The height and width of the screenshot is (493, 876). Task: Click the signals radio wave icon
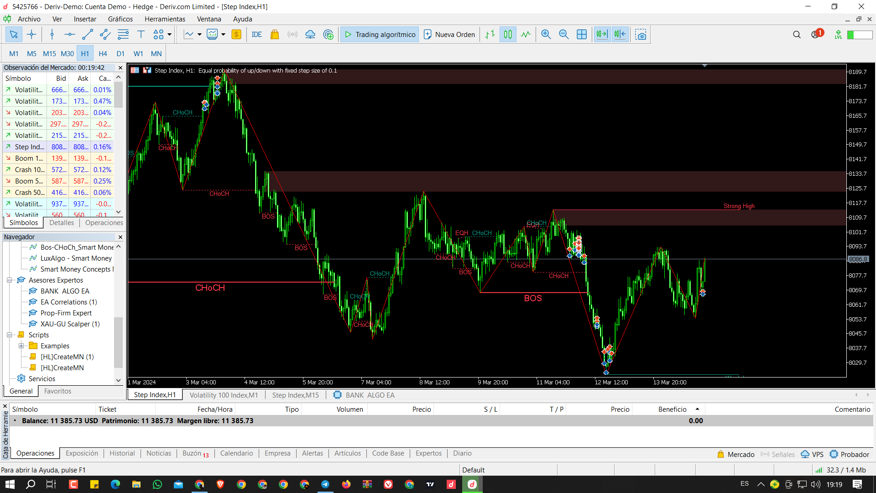292,35
